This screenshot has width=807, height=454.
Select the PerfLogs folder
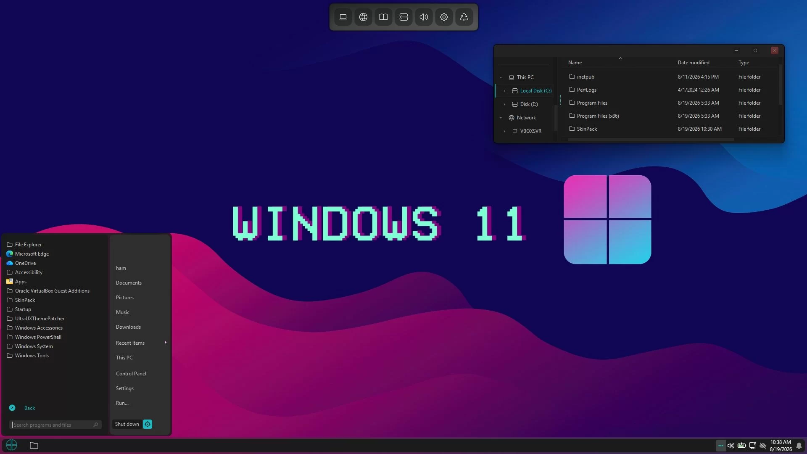tap(587, 90)
